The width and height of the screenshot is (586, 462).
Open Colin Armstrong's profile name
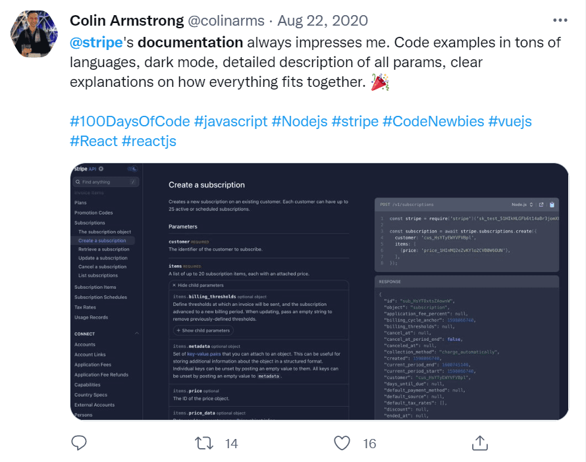[x=126, y=20]
